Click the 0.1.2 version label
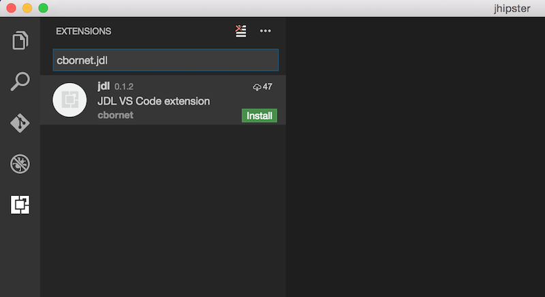Image resolution: width=545 pixels, height=297 pixels. (125, 88)
